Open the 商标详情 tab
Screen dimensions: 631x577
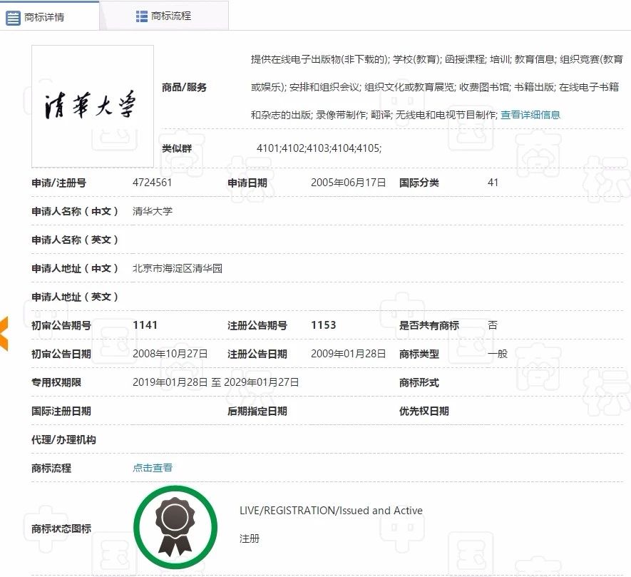tap(49, 16)
